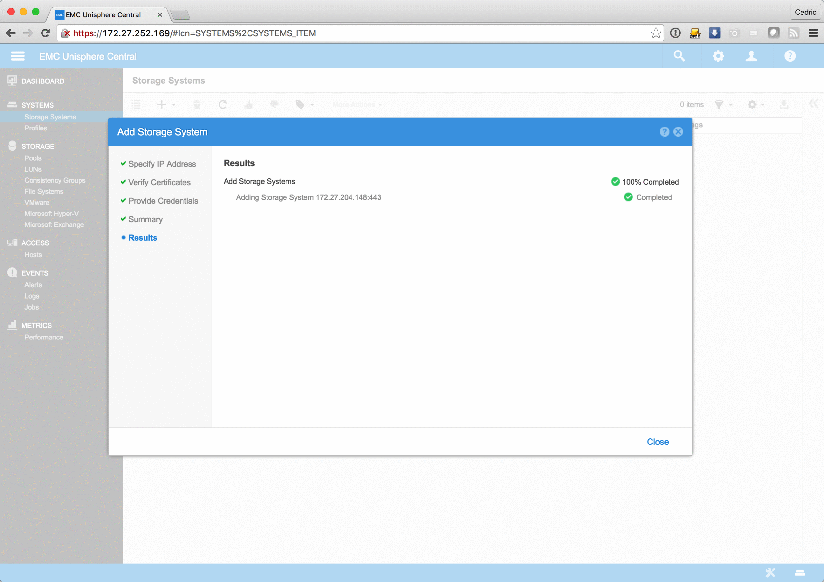The height and width of the screenshot is (582, 824).
Task: Click the hamburger menu icon beside EMC title
Action: [18, 56]
